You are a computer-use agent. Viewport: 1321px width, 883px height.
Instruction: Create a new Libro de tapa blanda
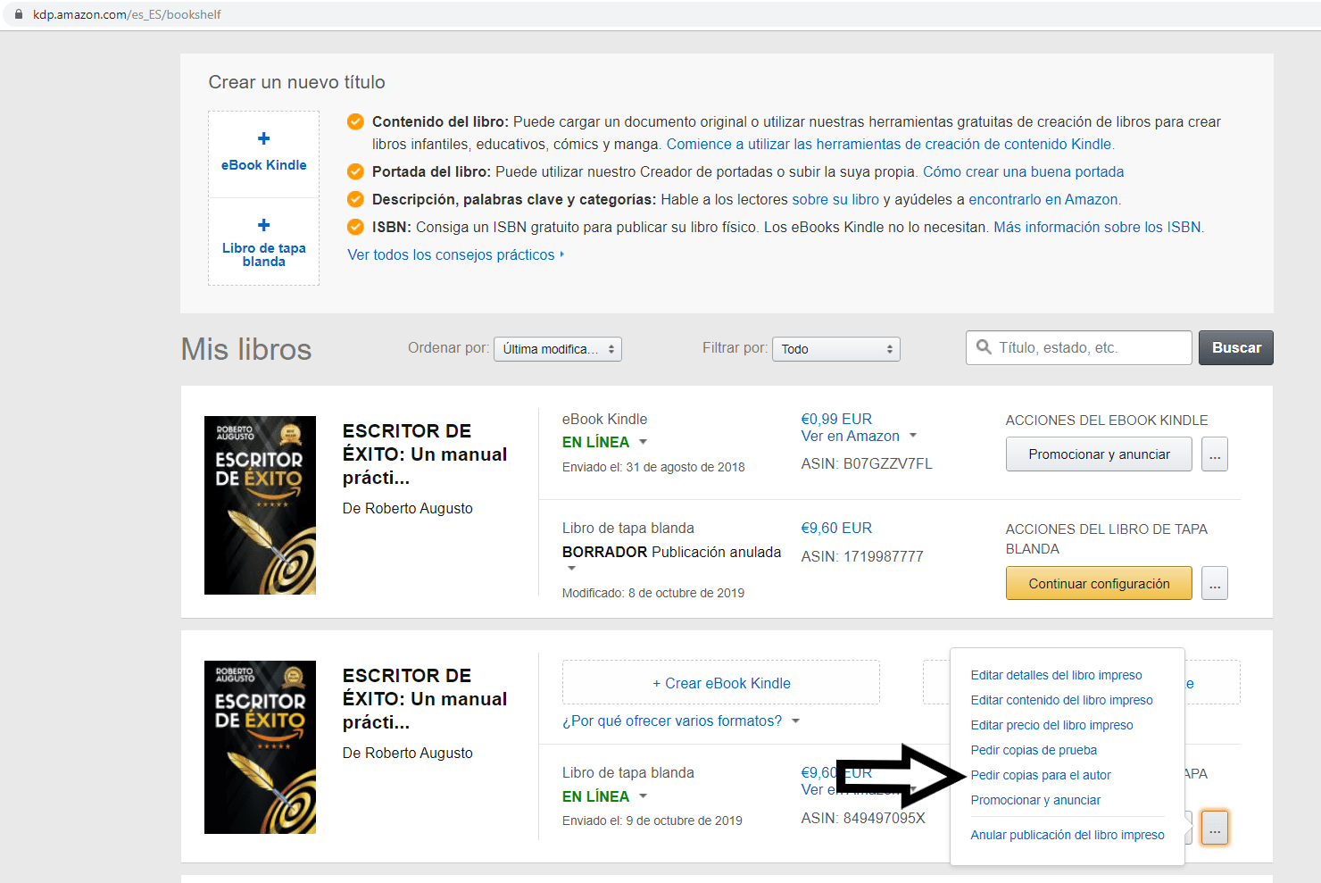point(263,242)
